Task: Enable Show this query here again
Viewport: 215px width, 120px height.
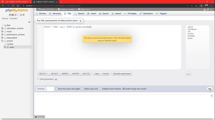Action: (x=56, y=89)
